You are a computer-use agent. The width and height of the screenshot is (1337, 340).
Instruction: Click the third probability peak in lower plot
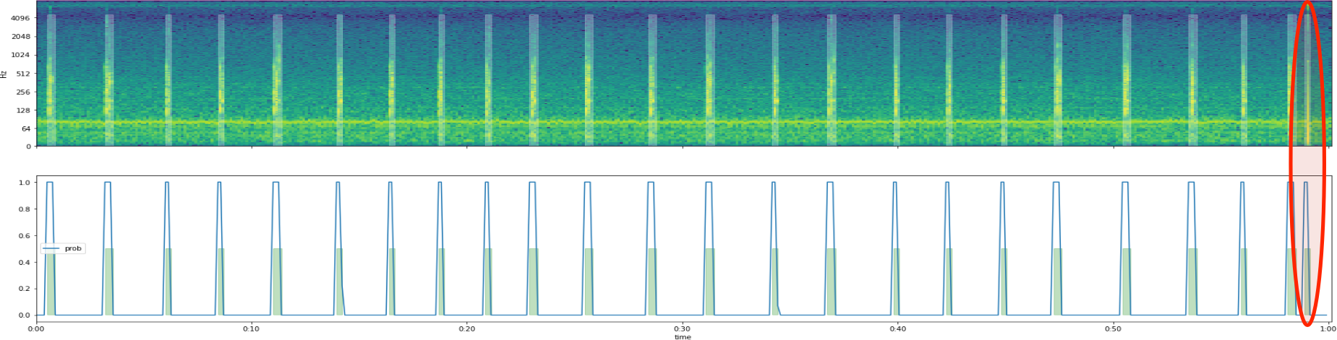[167, 183]
